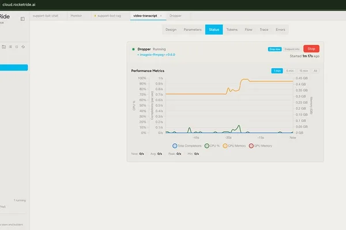This screenshot has width=346, height=230.
Task: Open the Monitor tab
Action: pyautogui.click(x=76, y=16)
